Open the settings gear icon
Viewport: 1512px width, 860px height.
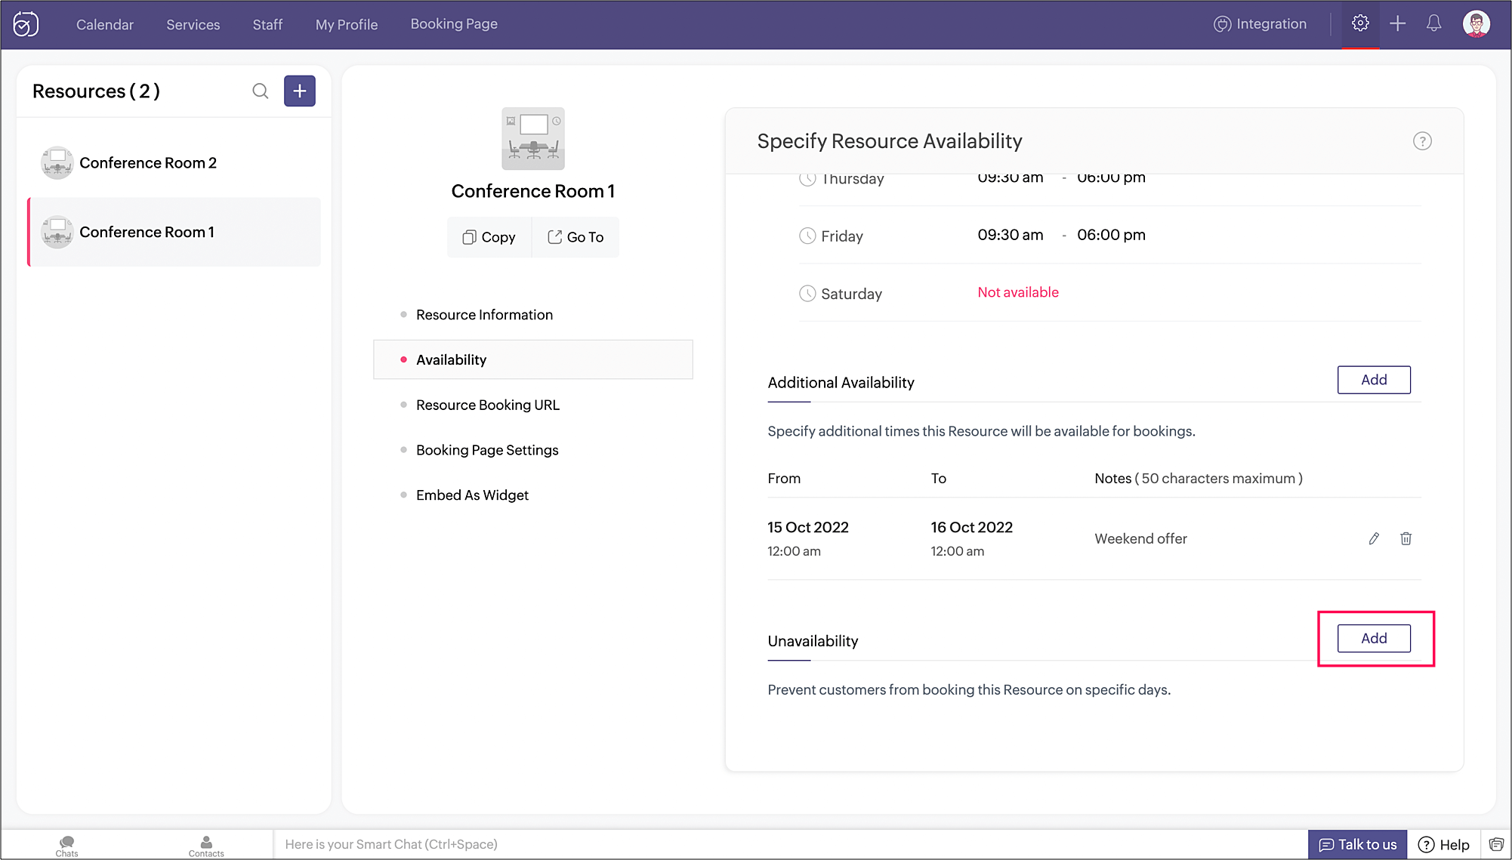coord(1360,23)
